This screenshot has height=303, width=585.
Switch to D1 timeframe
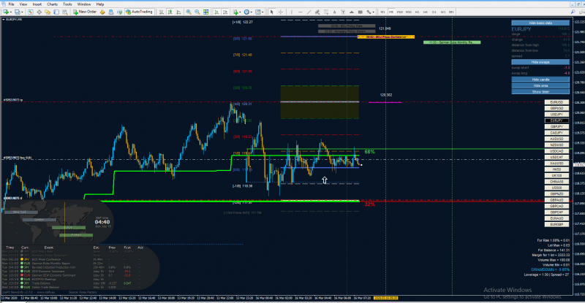point(434,12)
